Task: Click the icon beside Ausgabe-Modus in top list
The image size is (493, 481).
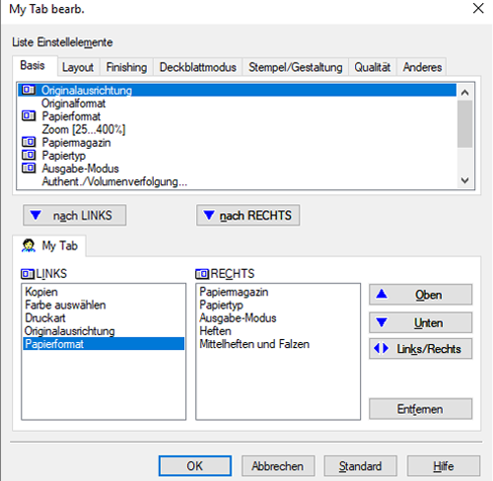Action: pyautogui.click(x=29, y=168)
